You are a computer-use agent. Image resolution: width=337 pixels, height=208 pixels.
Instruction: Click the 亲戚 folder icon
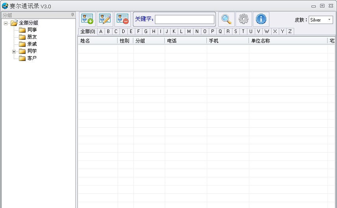click(x=22, y=44)
